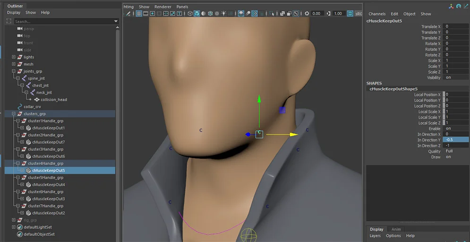Toggle the viewport grid icon
Viewport: 470px width, 242px height.
(x=139, y=14)
